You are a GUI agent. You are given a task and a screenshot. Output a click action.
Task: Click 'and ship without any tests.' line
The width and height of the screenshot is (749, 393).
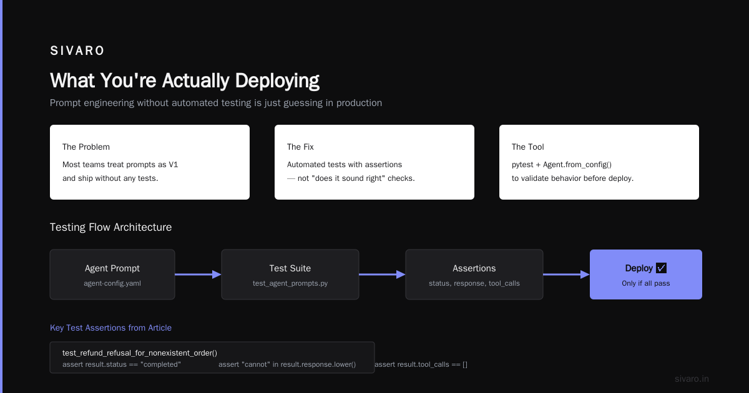[x=110, y=178]
